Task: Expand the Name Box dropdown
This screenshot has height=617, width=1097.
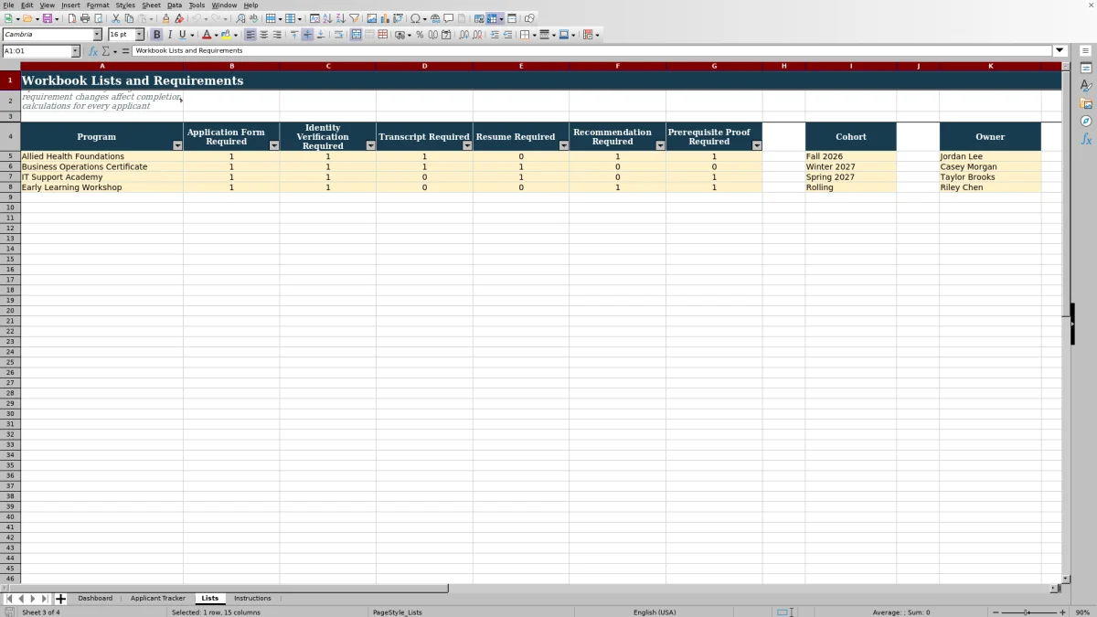Action: tap(76, 51)
